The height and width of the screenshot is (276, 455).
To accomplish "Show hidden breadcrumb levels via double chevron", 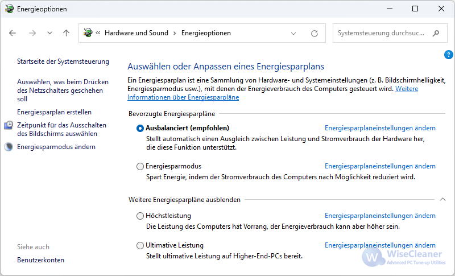I will 98,33.
